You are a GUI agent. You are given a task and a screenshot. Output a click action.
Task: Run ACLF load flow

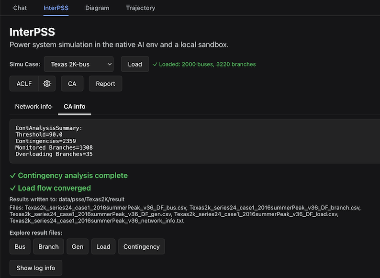[x=24, y=84]
